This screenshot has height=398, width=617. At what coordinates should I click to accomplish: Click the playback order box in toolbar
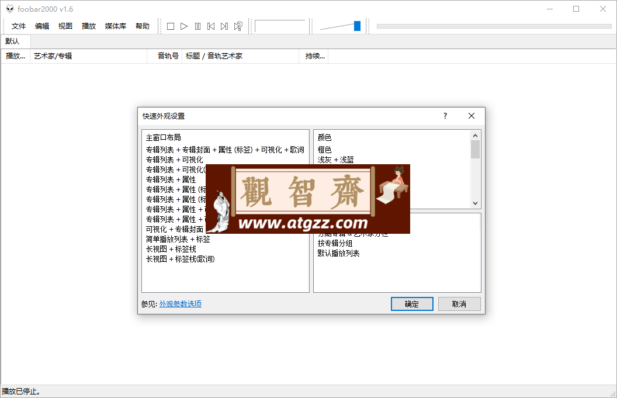pos(280,26)
